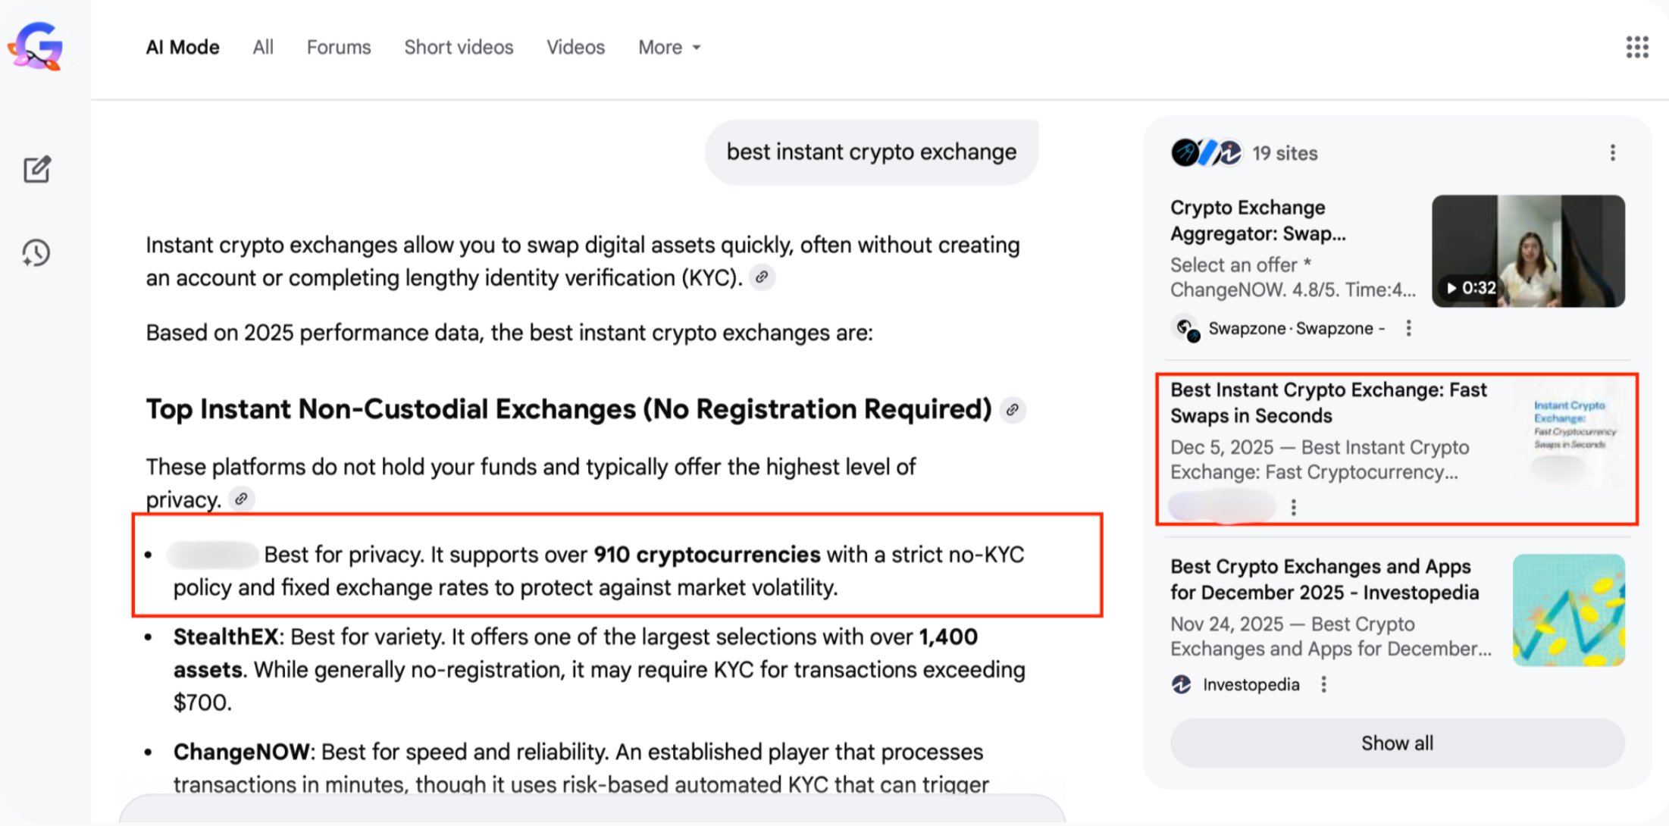1669x826 pixels.
Task: Click the Dec 5, 2025 result snippet
Action: pyautogui.click(x=1320, y=460)
